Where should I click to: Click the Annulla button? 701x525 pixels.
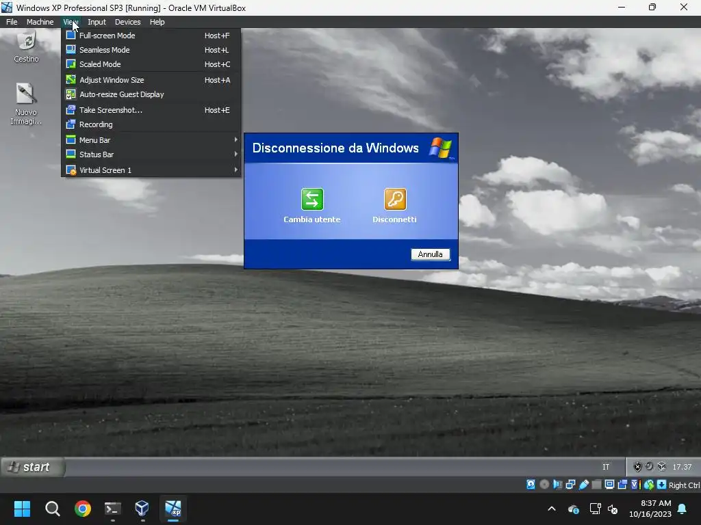430,254
